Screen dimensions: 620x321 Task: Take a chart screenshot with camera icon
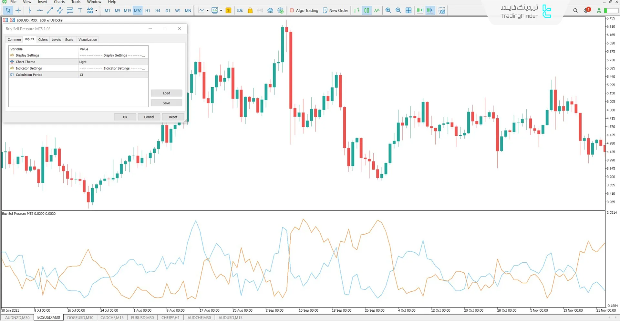tap(442, 10)
